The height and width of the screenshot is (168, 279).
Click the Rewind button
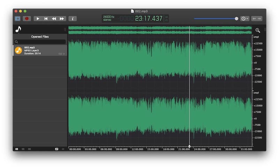tap(54, 18)
